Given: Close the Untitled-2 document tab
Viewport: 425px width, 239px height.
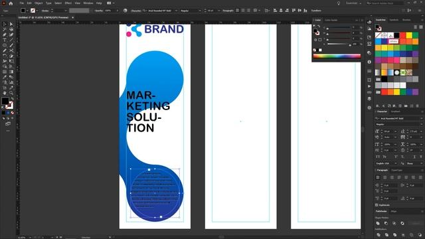Looking at the screenshot, I should (72, 17).
